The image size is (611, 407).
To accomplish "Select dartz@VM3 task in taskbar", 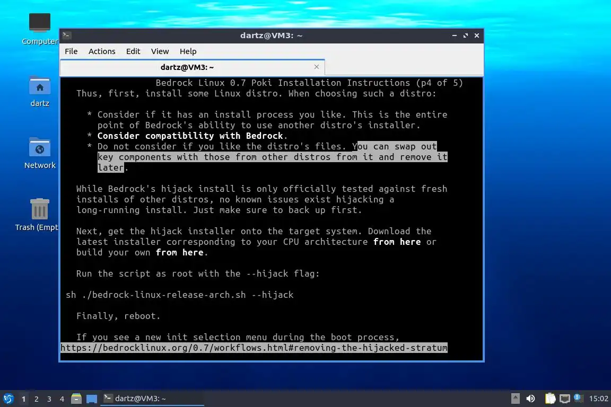I will coord(152,399).
